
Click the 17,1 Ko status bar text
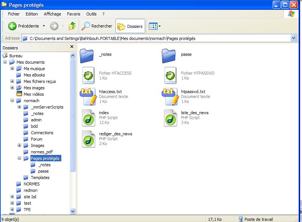(x=215, y=219)
